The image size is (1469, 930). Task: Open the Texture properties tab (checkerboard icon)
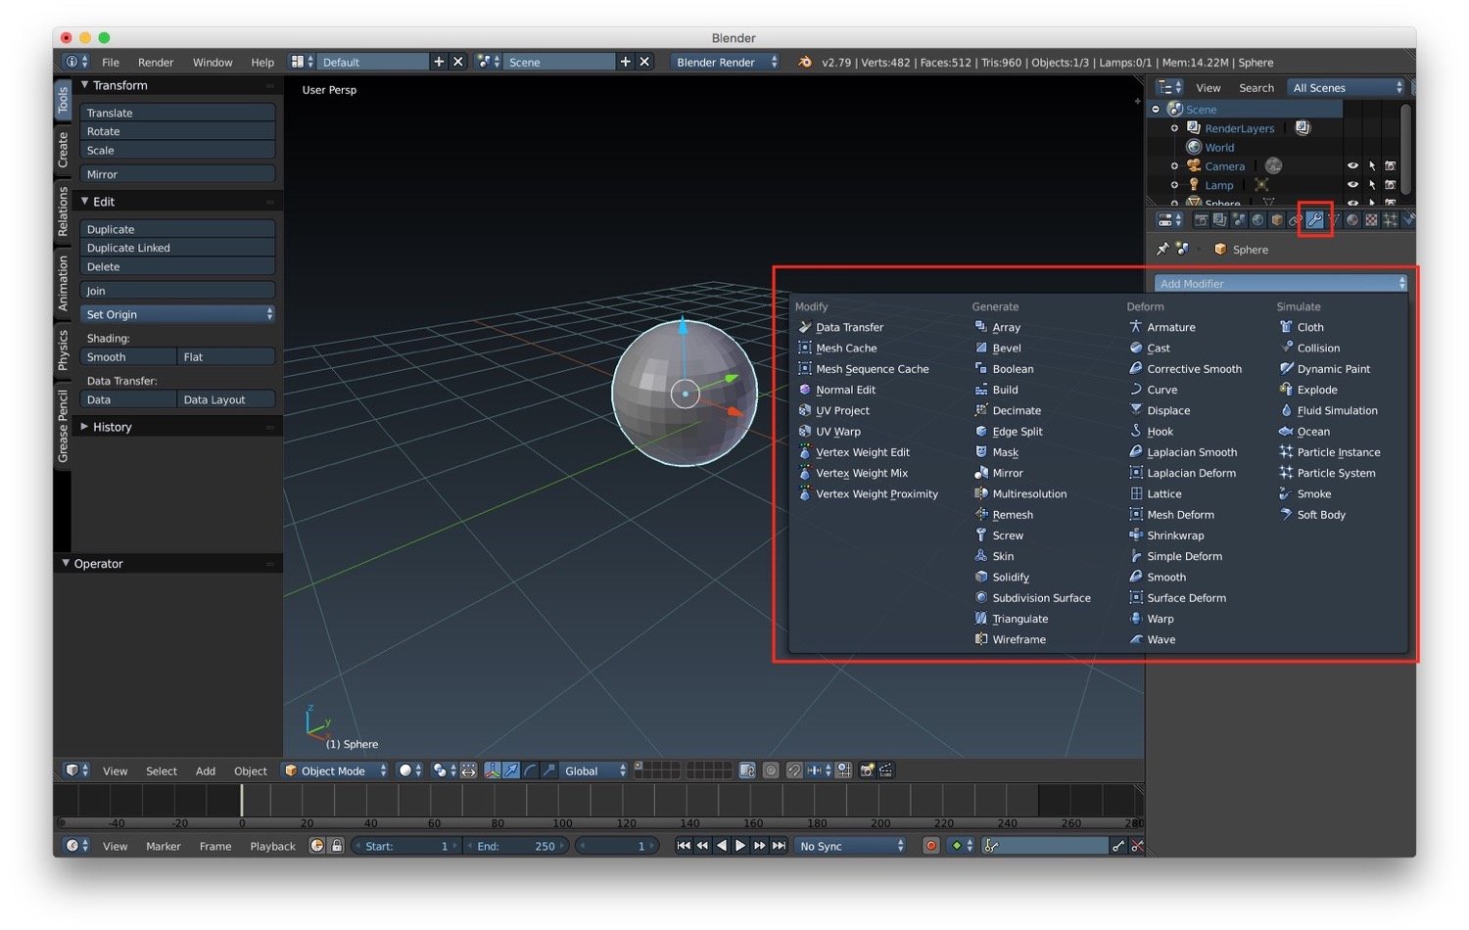[1371, 220]
